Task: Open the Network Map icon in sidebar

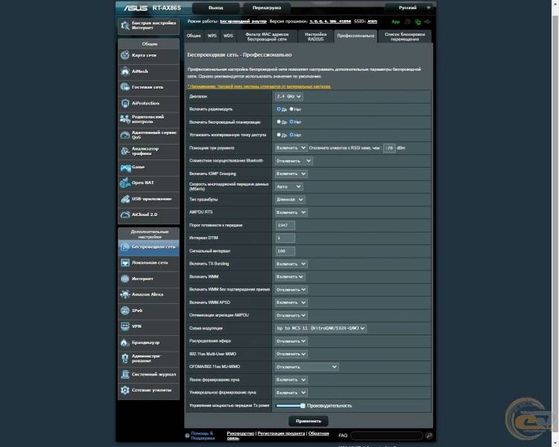Action: (124, 55)
